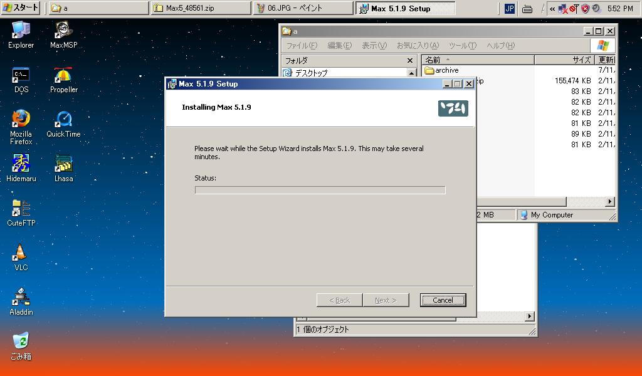The image size is (642, 376).
Task: Open the ヘルプ(H) menu
Action: coord(500,45)
